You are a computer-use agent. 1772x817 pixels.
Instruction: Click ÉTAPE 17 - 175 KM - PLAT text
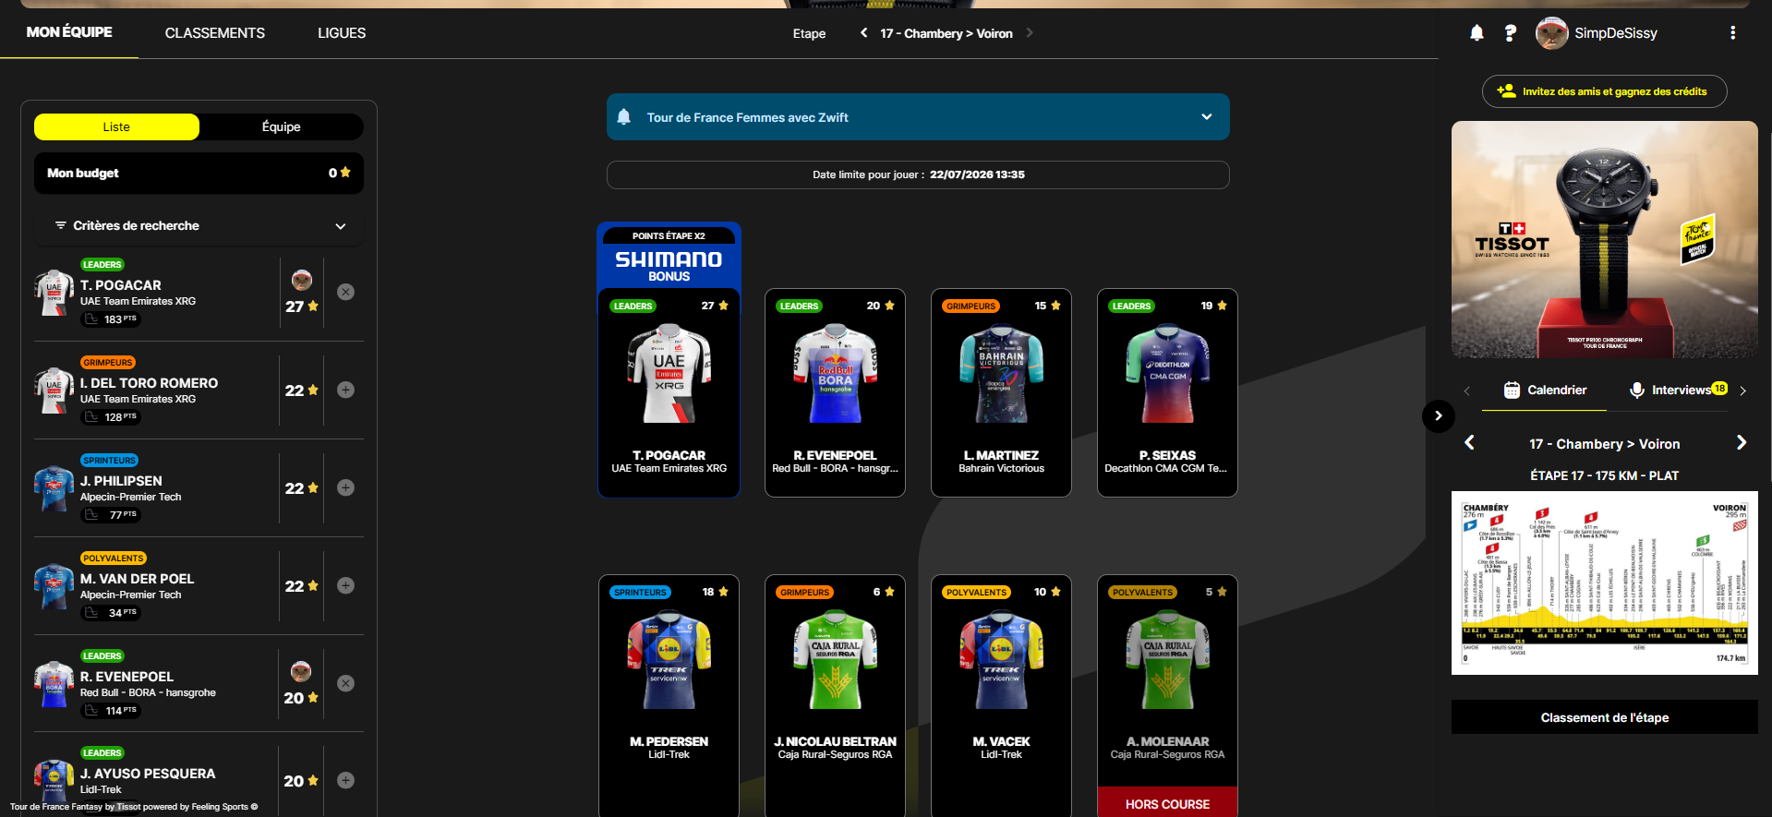point(1604,475)
